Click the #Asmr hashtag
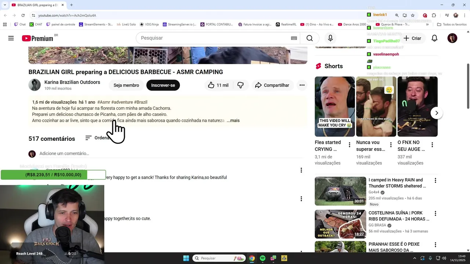470x264 pixels. [104, 102]
